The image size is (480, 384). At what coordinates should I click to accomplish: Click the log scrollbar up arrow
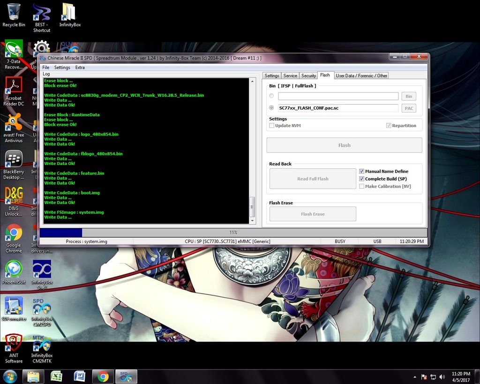pos(252,81)
